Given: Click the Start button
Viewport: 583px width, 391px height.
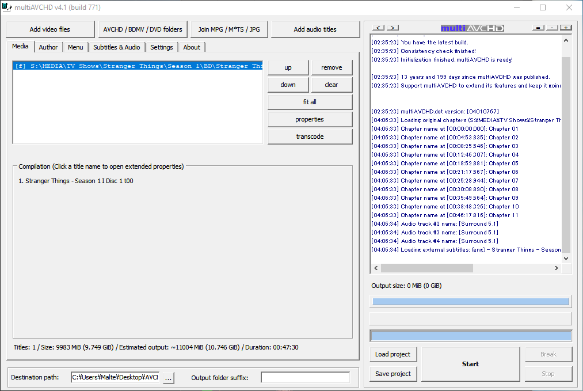Looking at the screenshot, I should click(470, 364).
